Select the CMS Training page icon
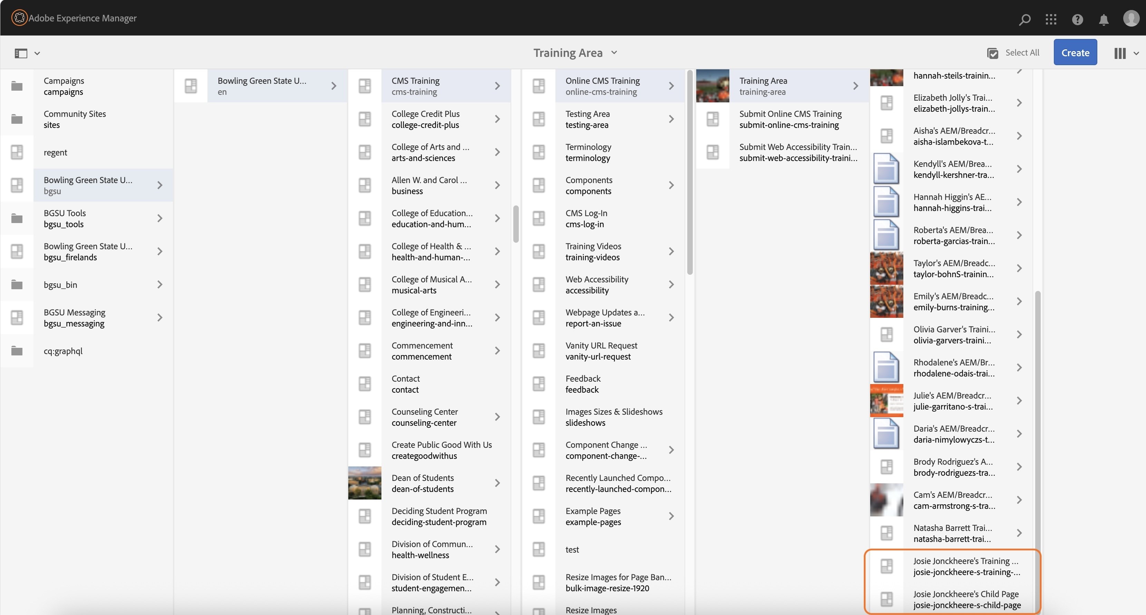The height and width of the screenshot is (615, 1146). pos(365,86)
